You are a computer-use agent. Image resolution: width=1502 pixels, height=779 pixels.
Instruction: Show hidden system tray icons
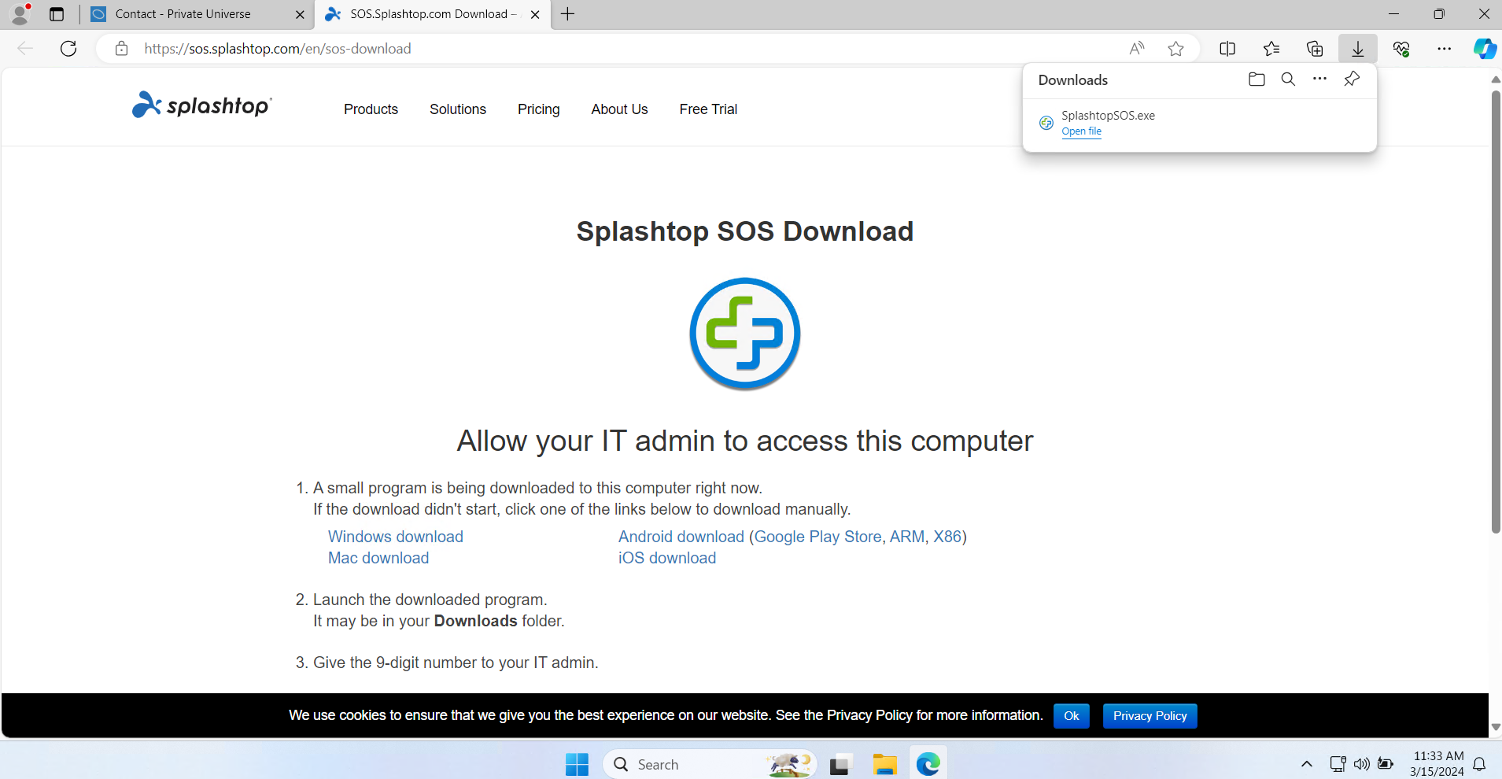(x=1306, y=764)
